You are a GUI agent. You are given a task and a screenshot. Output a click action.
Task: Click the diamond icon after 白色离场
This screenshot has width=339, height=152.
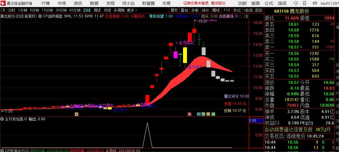[x=240, y=16]
